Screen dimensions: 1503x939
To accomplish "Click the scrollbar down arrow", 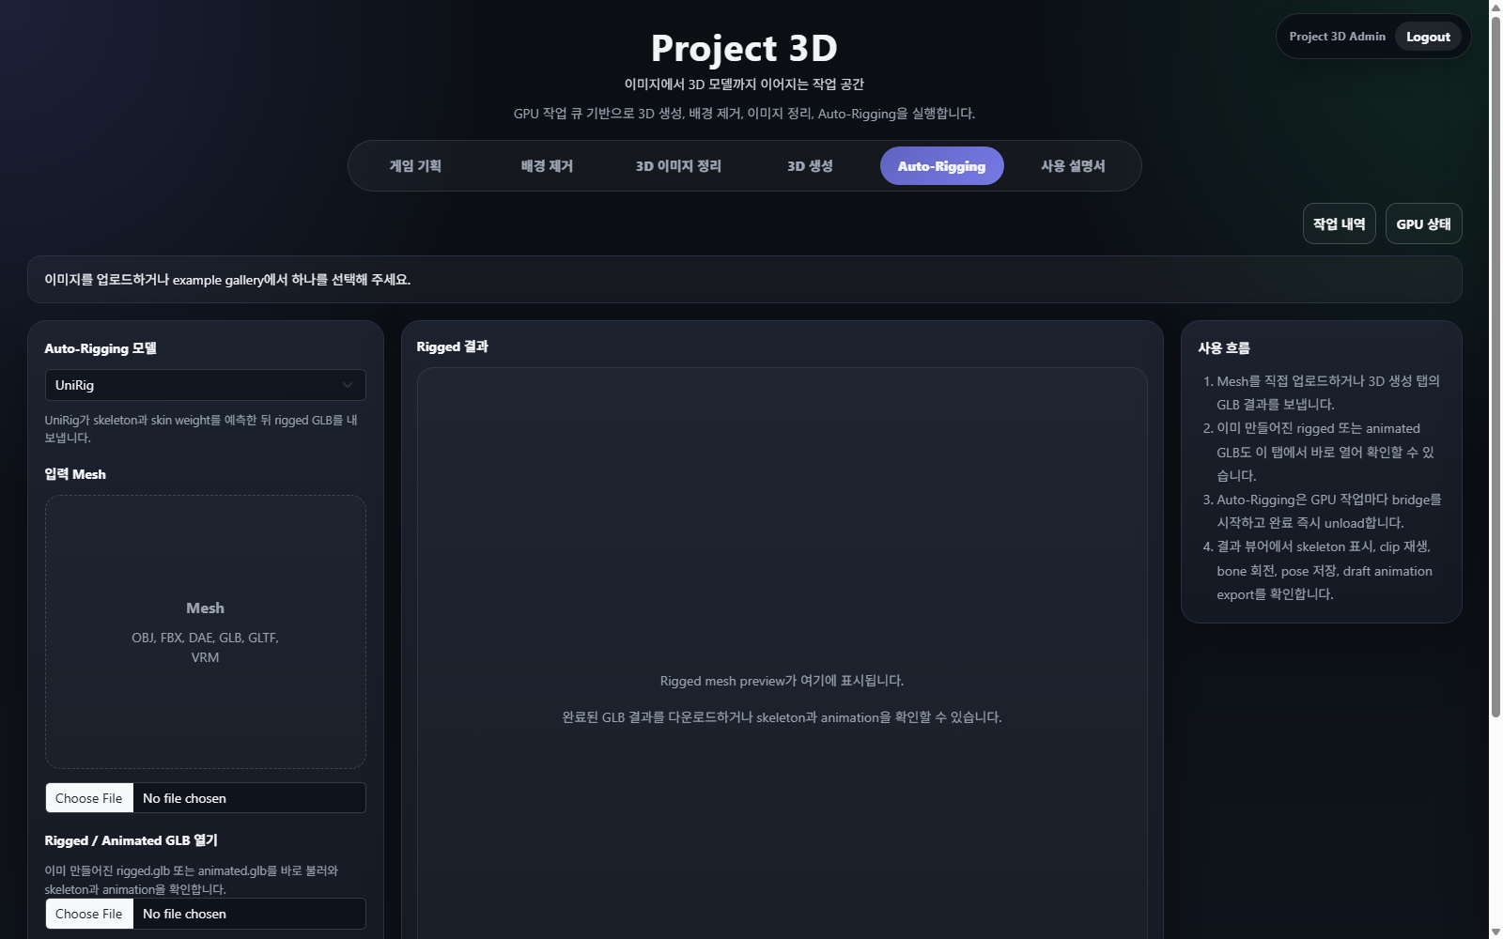I will (1495, 931).
